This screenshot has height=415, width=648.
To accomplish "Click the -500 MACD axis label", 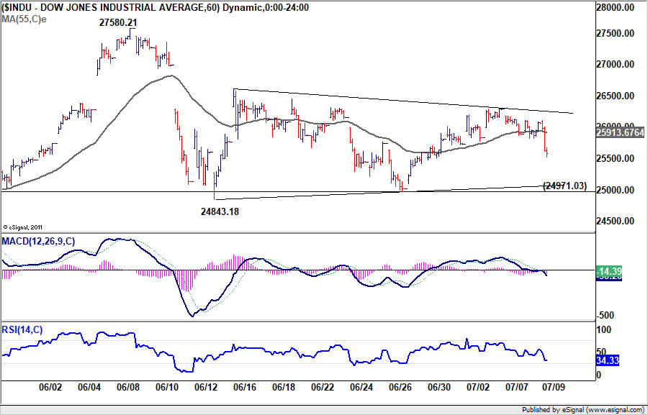I will pyautogui.click(x=606, y=315).
